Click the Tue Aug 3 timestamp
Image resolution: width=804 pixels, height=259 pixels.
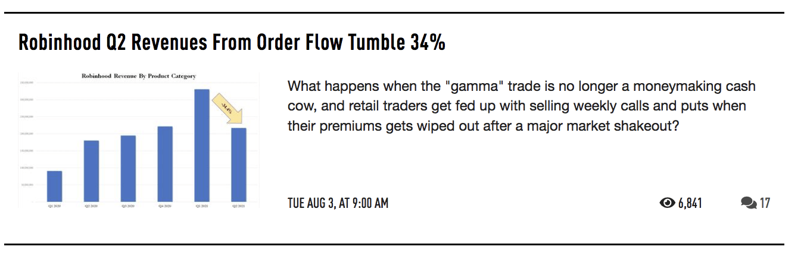pyautogui.click(x=338, y=203)
